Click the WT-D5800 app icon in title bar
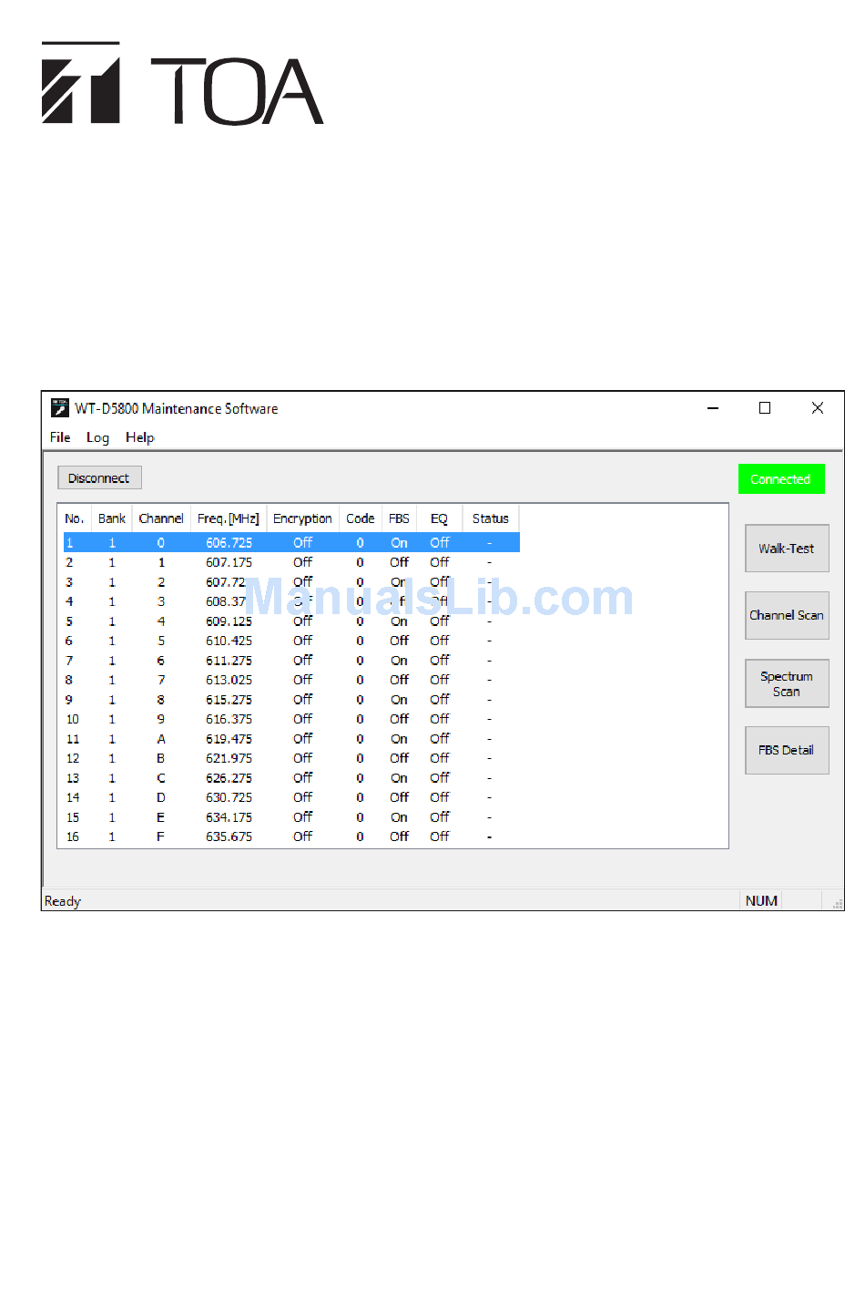Image resolution: width=865 pixels, height=1293 pixels. click(60, 408)
